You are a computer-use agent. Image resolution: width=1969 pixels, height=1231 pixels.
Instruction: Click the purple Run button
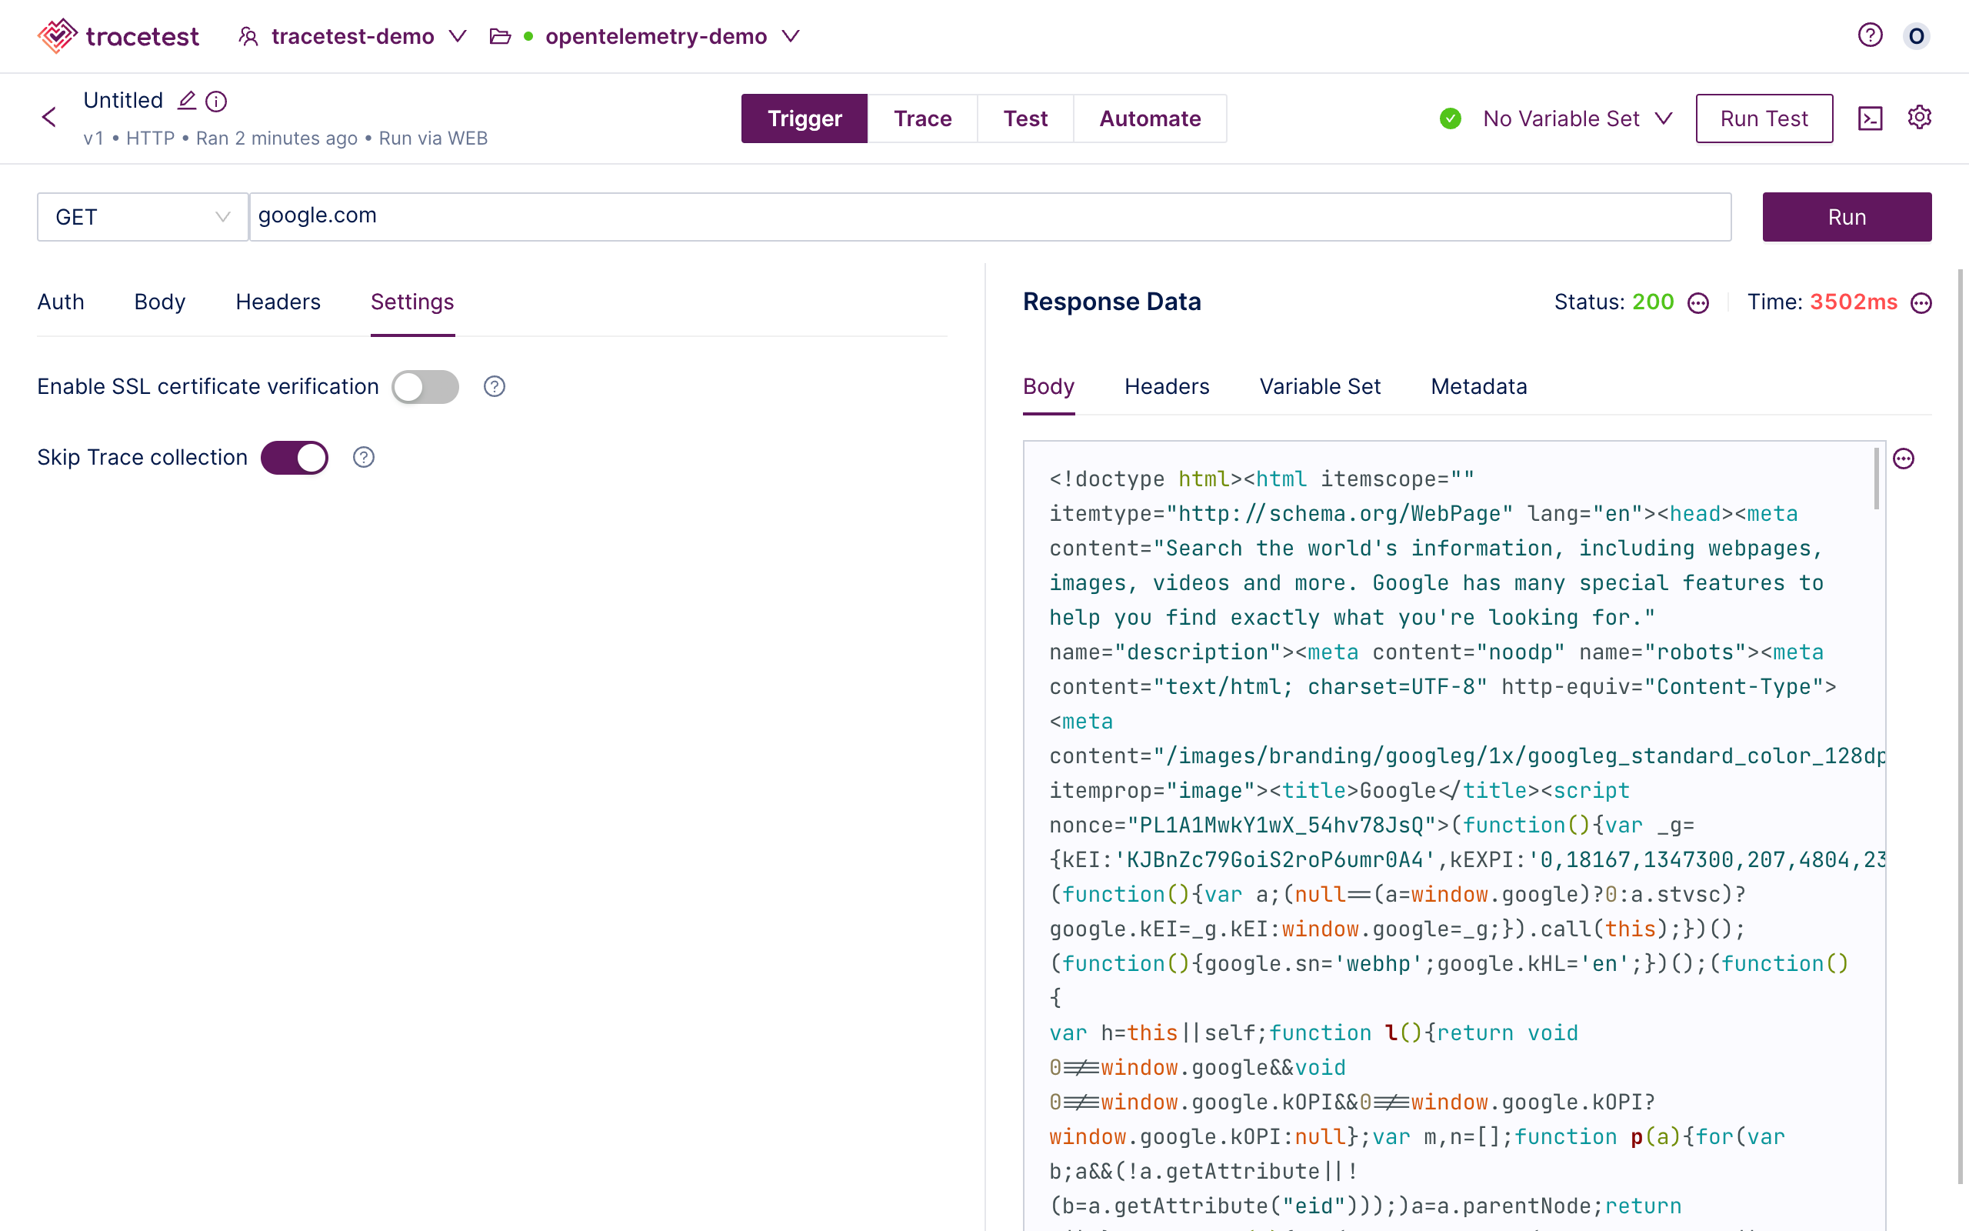click(x=1847, y=216)
